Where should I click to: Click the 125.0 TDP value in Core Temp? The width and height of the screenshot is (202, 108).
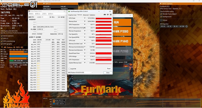coord(62,34)
